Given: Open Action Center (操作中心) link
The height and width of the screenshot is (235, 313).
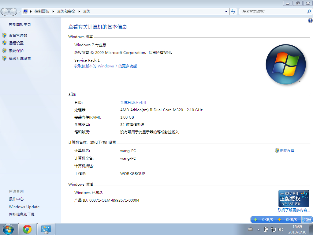Looking at the screenshot, I should coord(16,199).
